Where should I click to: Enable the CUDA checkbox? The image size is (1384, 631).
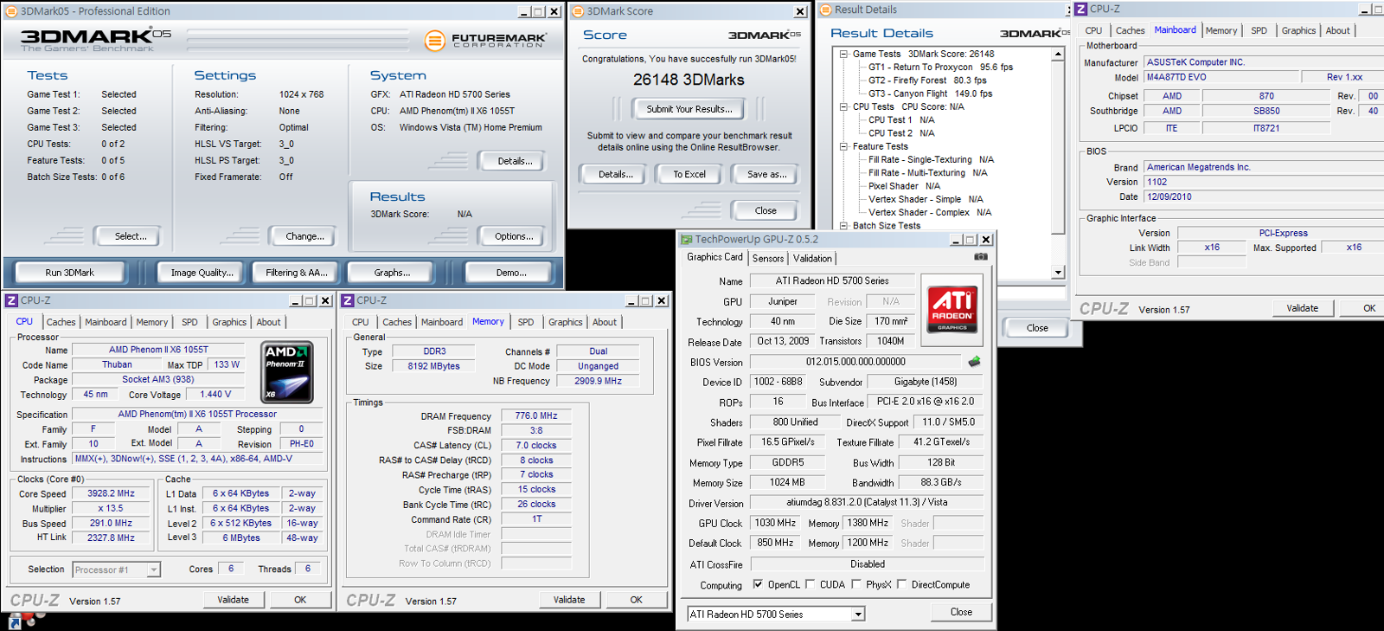810,584
